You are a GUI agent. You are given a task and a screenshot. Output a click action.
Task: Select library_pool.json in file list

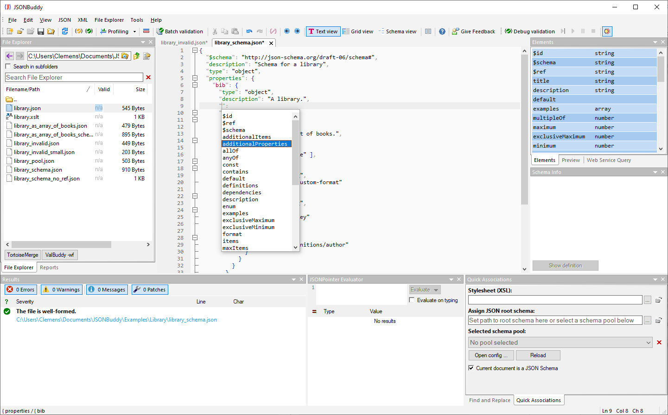pos(34,161)
